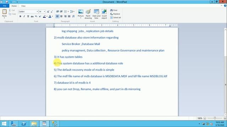The image size is (227, 127).
Task: Click the vertical scrollbar thumb
Action: click(226, 85)
